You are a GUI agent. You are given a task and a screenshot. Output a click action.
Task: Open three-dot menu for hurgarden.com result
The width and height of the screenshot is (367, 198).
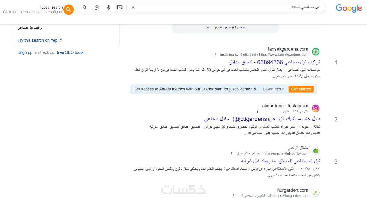pyautogui.click(x=233, y=196)
